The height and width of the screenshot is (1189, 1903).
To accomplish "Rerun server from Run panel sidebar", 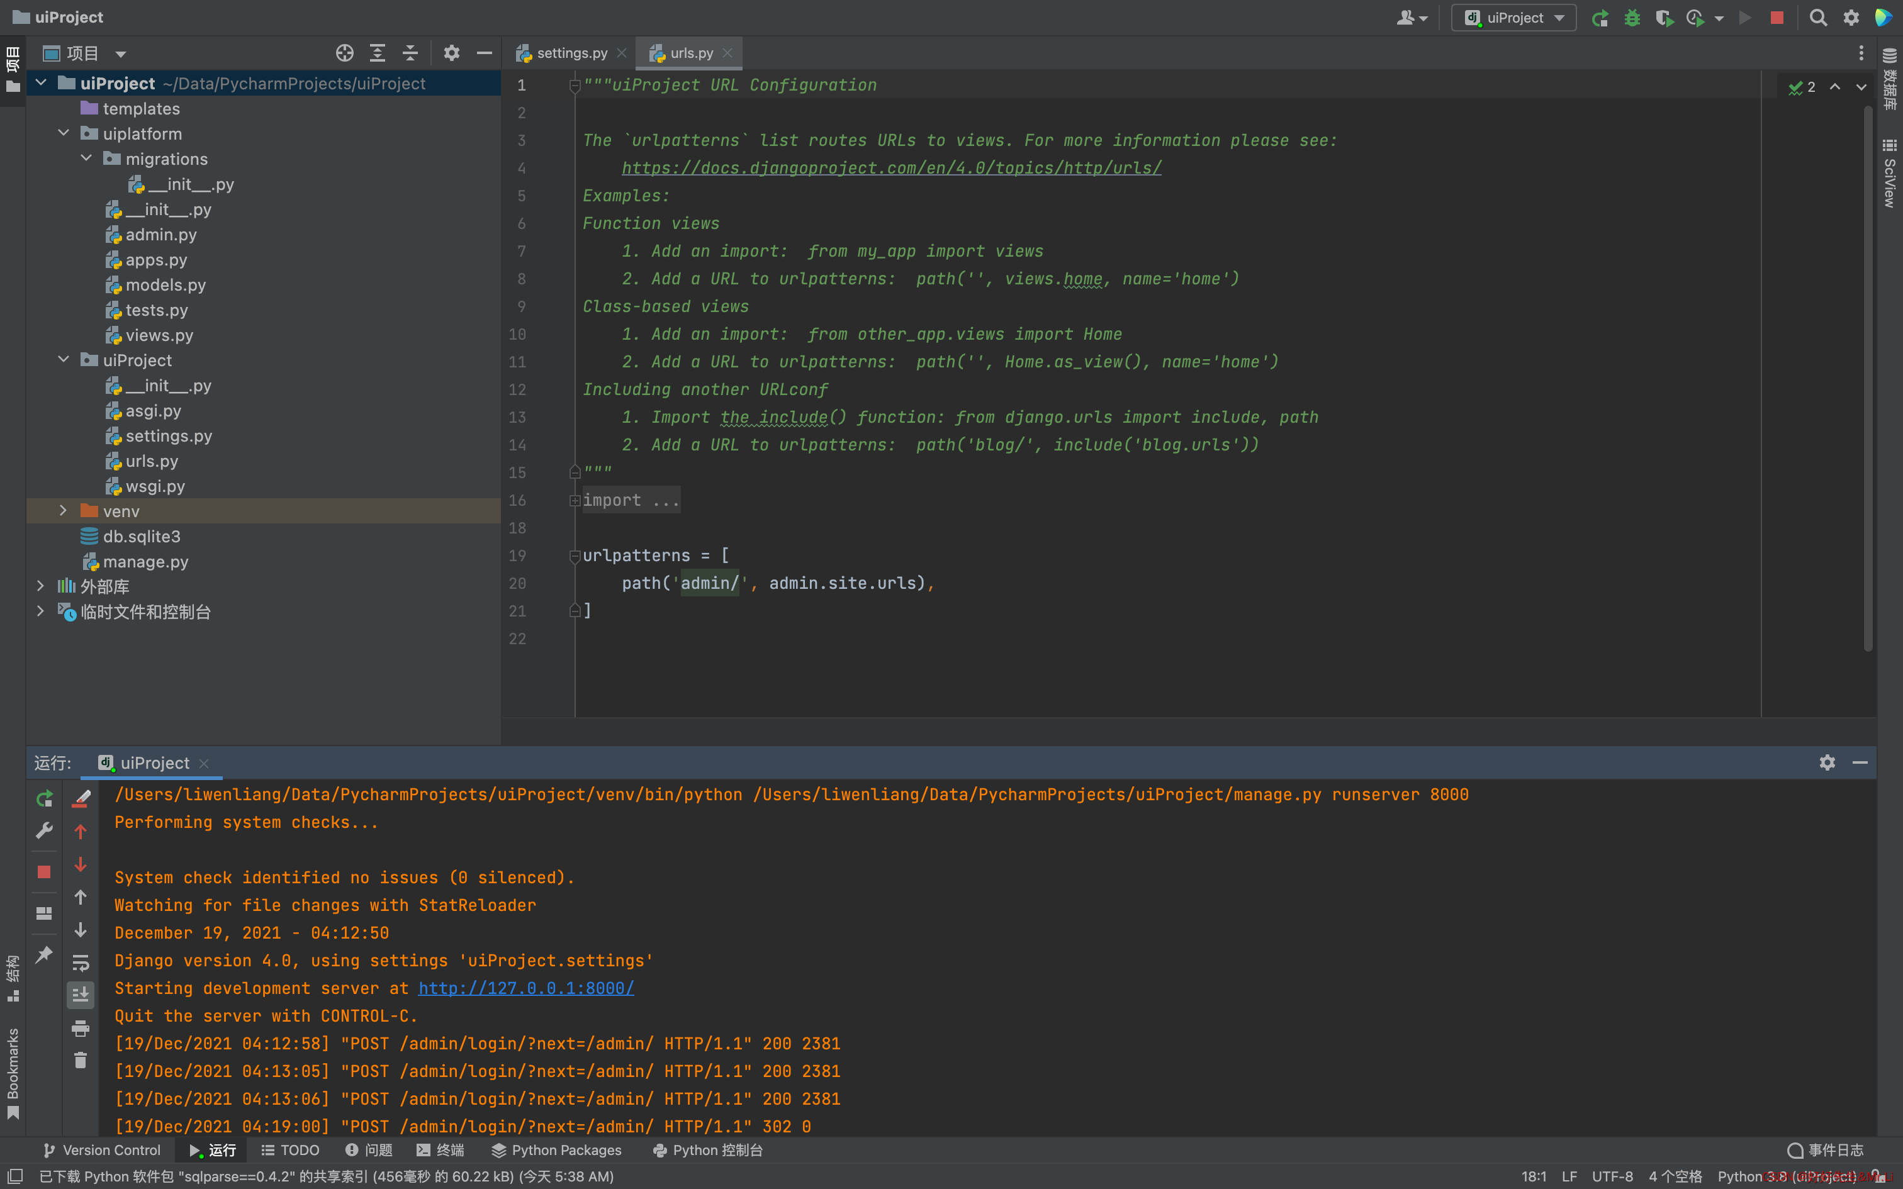I will tap(44, 798).
